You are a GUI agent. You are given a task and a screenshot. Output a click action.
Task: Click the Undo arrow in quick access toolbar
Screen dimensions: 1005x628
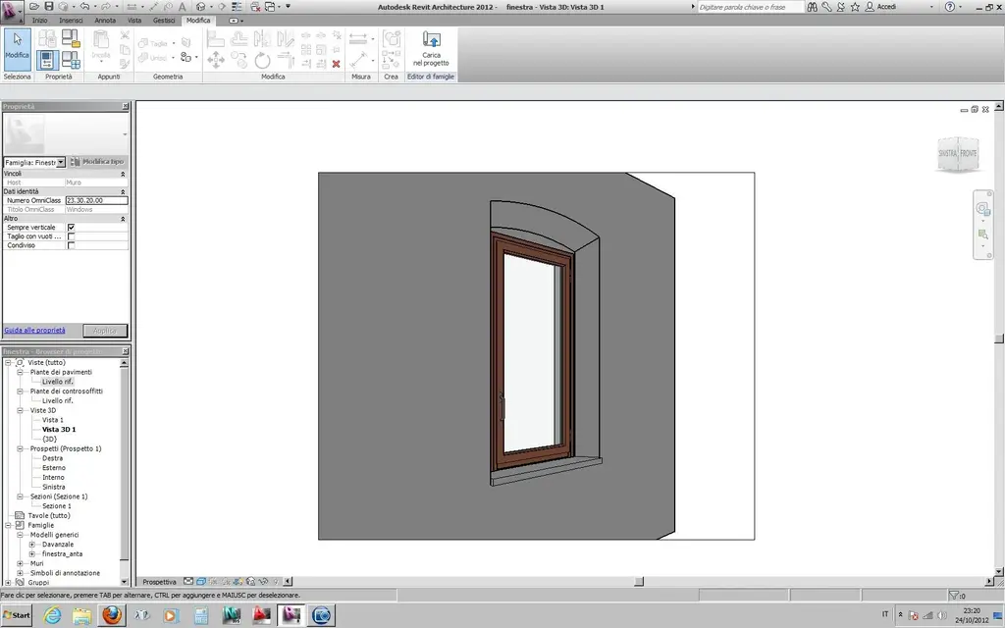point(84,7)
